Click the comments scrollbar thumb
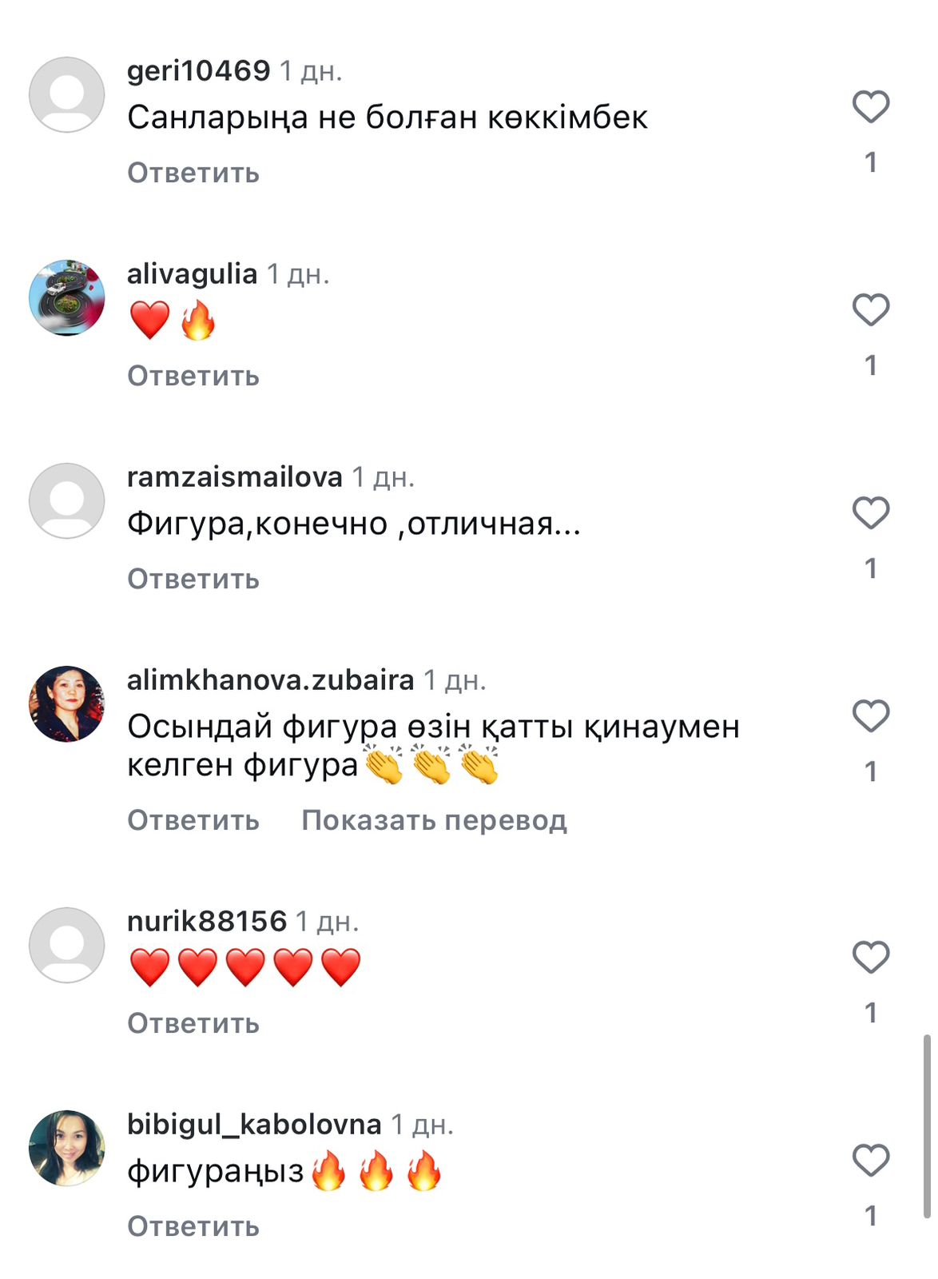This screenshot has width=938, height=1279. (x=927, y=1126)
